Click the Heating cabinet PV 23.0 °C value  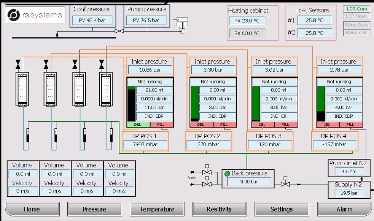point(247,21)
